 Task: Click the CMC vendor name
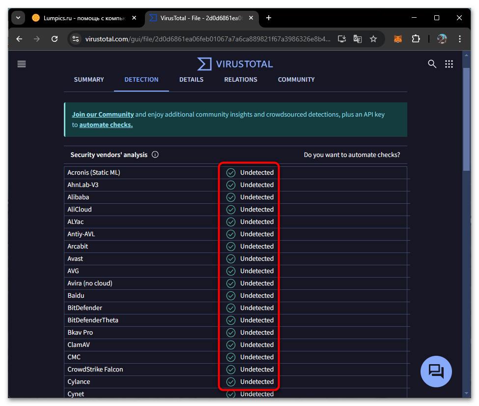[74, 357]
